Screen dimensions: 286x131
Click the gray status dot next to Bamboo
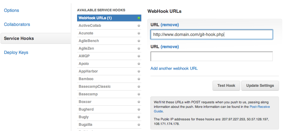[x=139, y=79]
